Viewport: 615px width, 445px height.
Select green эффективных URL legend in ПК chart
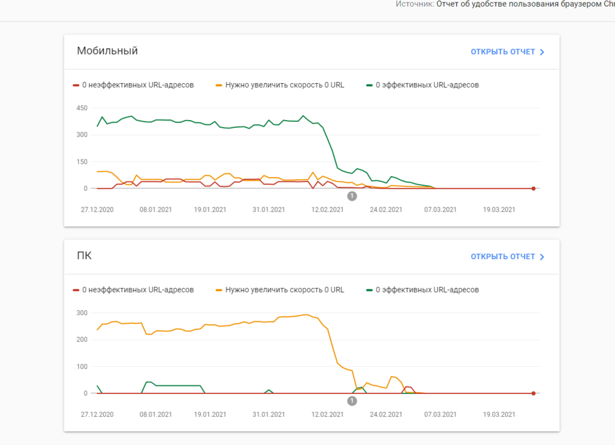tap(423, 290)
